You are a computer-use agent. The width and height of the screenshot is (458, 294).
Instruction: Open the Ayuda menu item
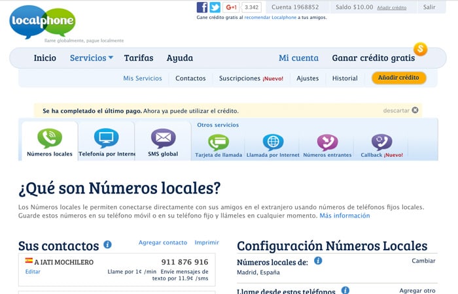[180, 58]
